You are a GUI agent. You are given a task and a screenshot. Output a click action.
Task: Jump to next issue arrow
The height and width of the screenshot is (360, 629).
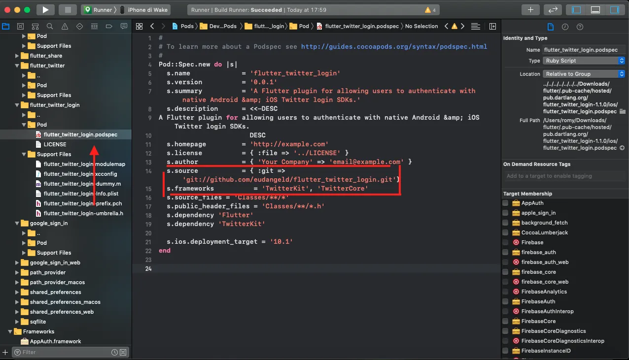pos(463,26)
